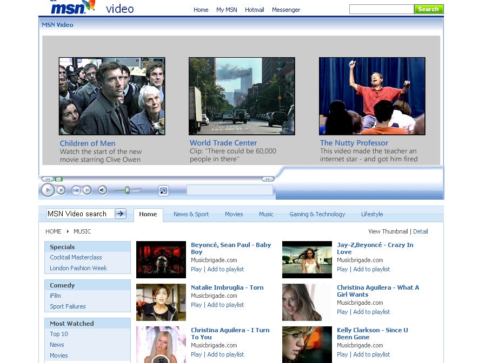Image resolution: width=485 pixels, height=363 pixels.
Task: Adjust the volume slider knob
Action: click(x=127, y=190)
